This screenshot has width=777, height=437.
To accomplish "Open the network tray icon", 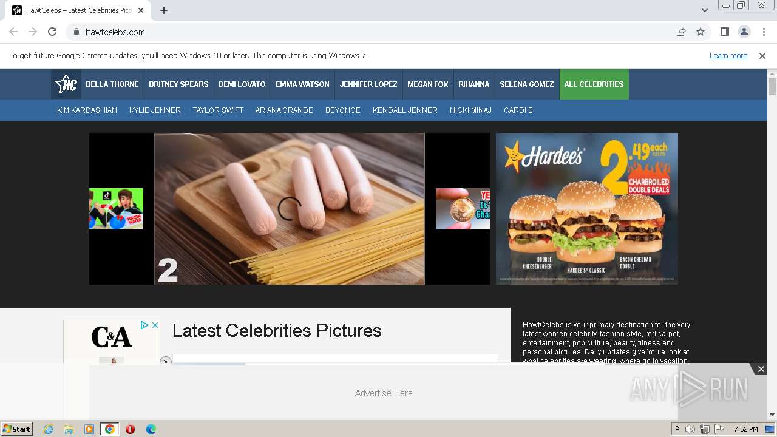I will point(705,429).
